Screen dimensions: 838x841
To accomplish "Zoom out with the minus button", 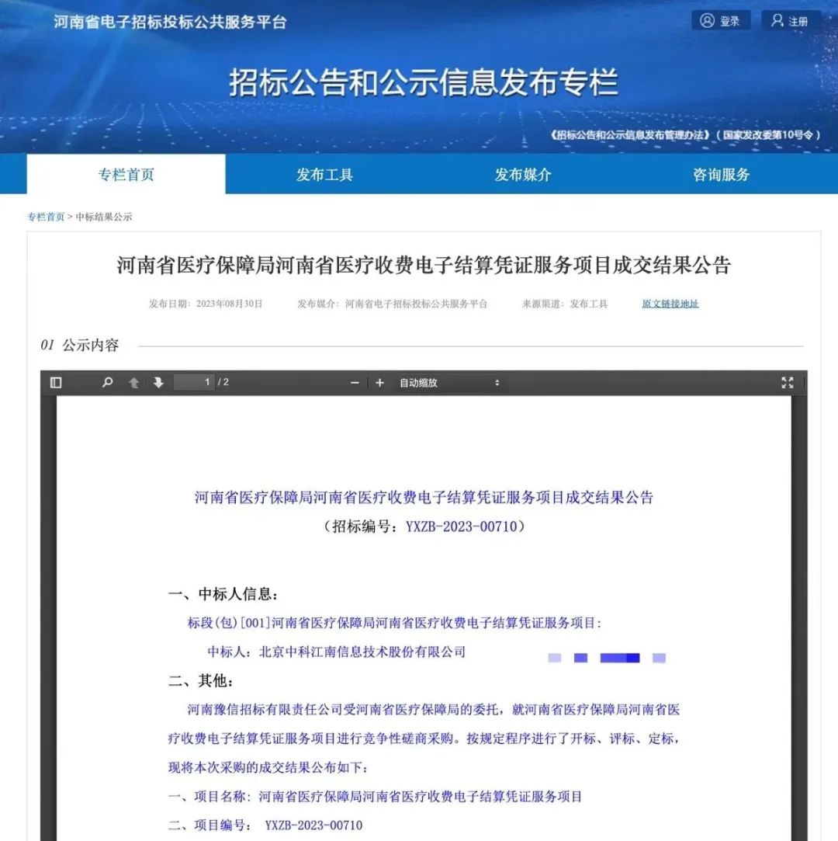I will tap(355, 382).
